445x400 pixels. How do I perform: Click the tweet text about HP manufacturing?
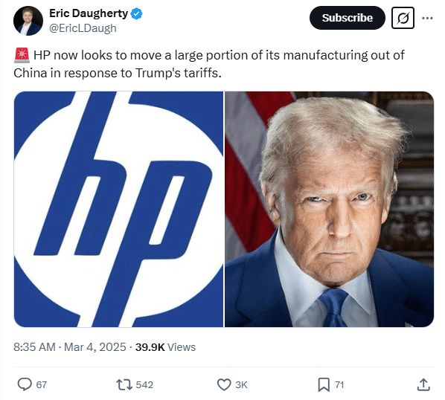pos(209,64)
